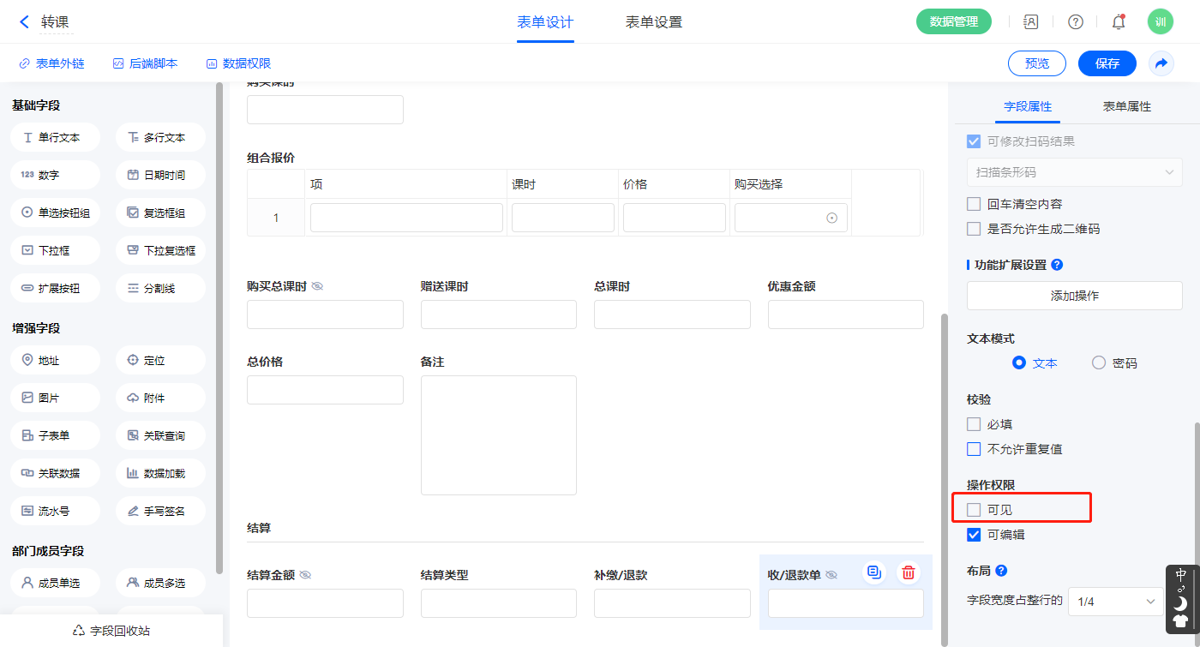
Task: Click the share arrow icon beside 保存
Action: [1161, 63]
